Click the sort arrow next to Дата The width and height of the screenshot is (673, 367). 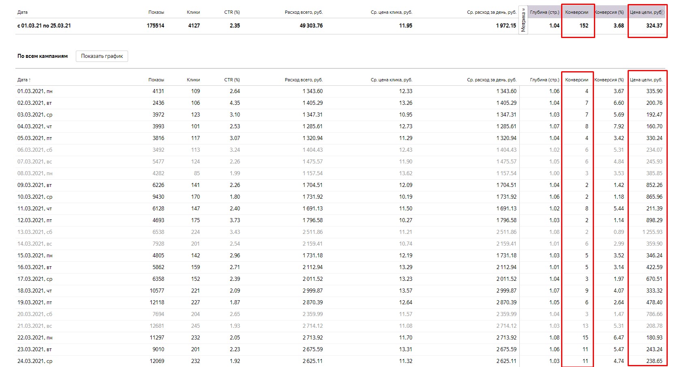30,80
